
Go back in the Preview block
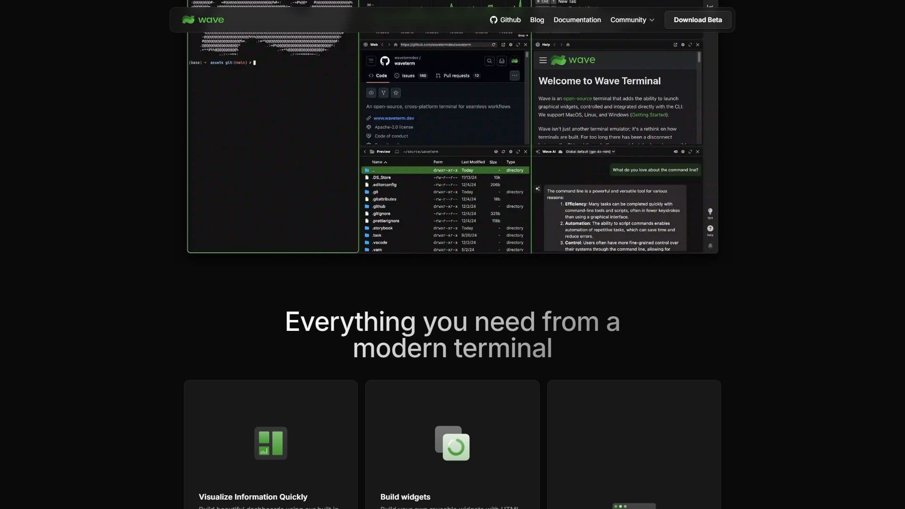365,152
